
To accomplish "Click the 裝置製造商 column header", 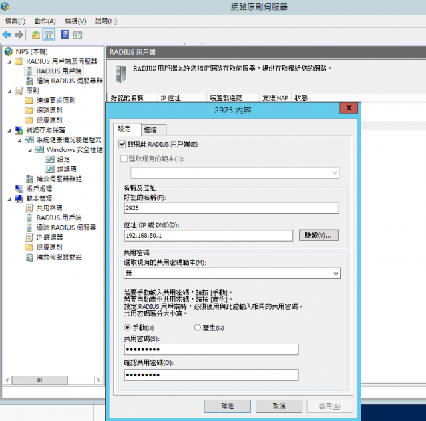I will 233,98.
